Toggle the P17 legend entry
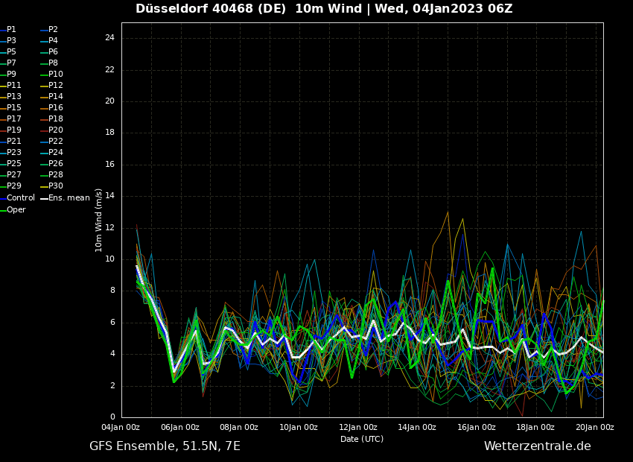The height and width of the screenshot is (462, 633). [13, 119]
